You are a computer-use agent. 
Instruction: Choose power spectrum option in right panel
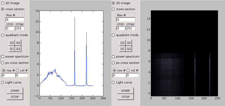coord(113,57)
